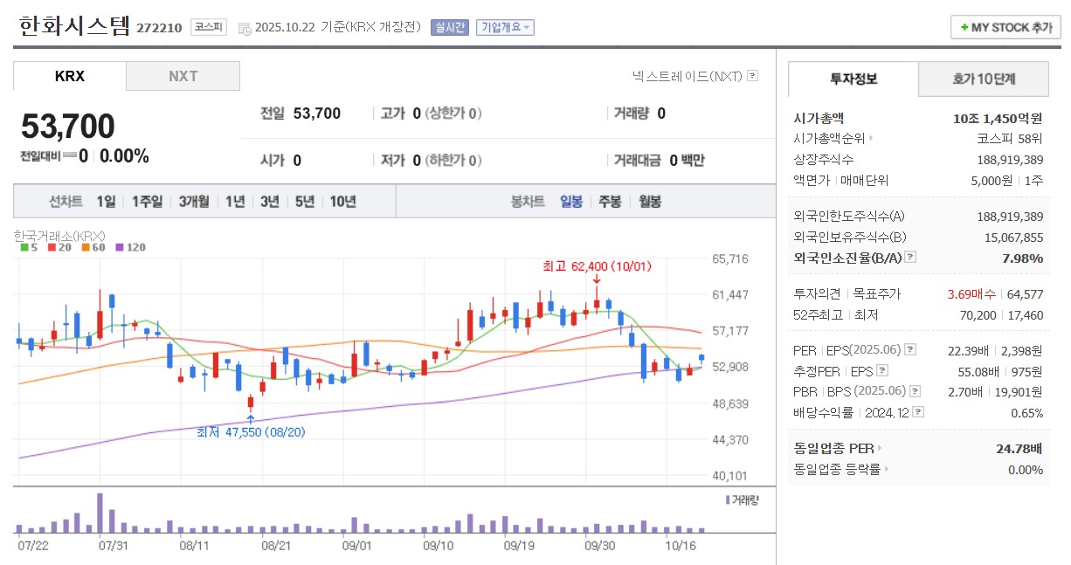The width and height of the screenshot is (1071, 565).
Task: Open the 넥스트레이드(NXT) help icon
Action: 753,76
